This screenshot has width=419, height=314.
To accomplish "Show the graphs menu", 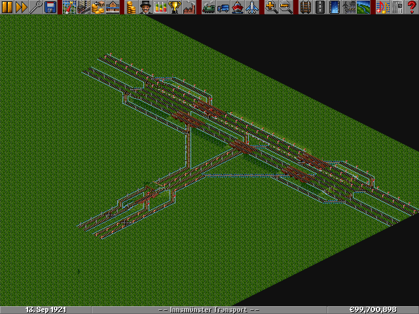I will [160, 7].
